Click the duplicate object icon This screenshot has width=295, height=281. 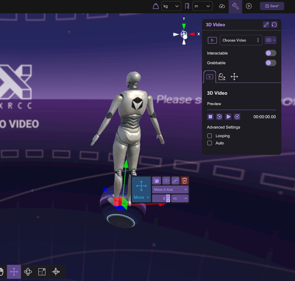(x=156, y=181)
